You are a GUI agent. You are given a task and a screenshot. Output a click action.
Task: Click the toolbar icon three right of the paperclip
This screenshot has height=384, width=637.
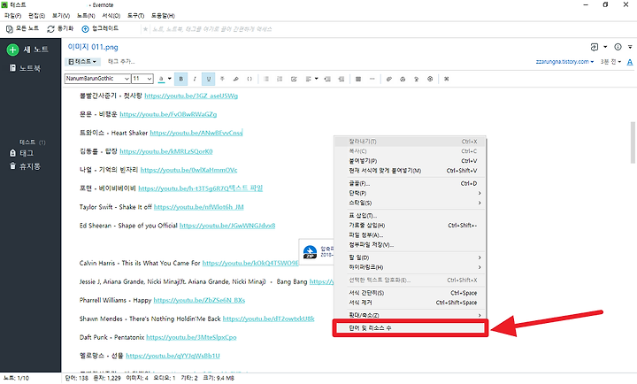click(430, 79)
